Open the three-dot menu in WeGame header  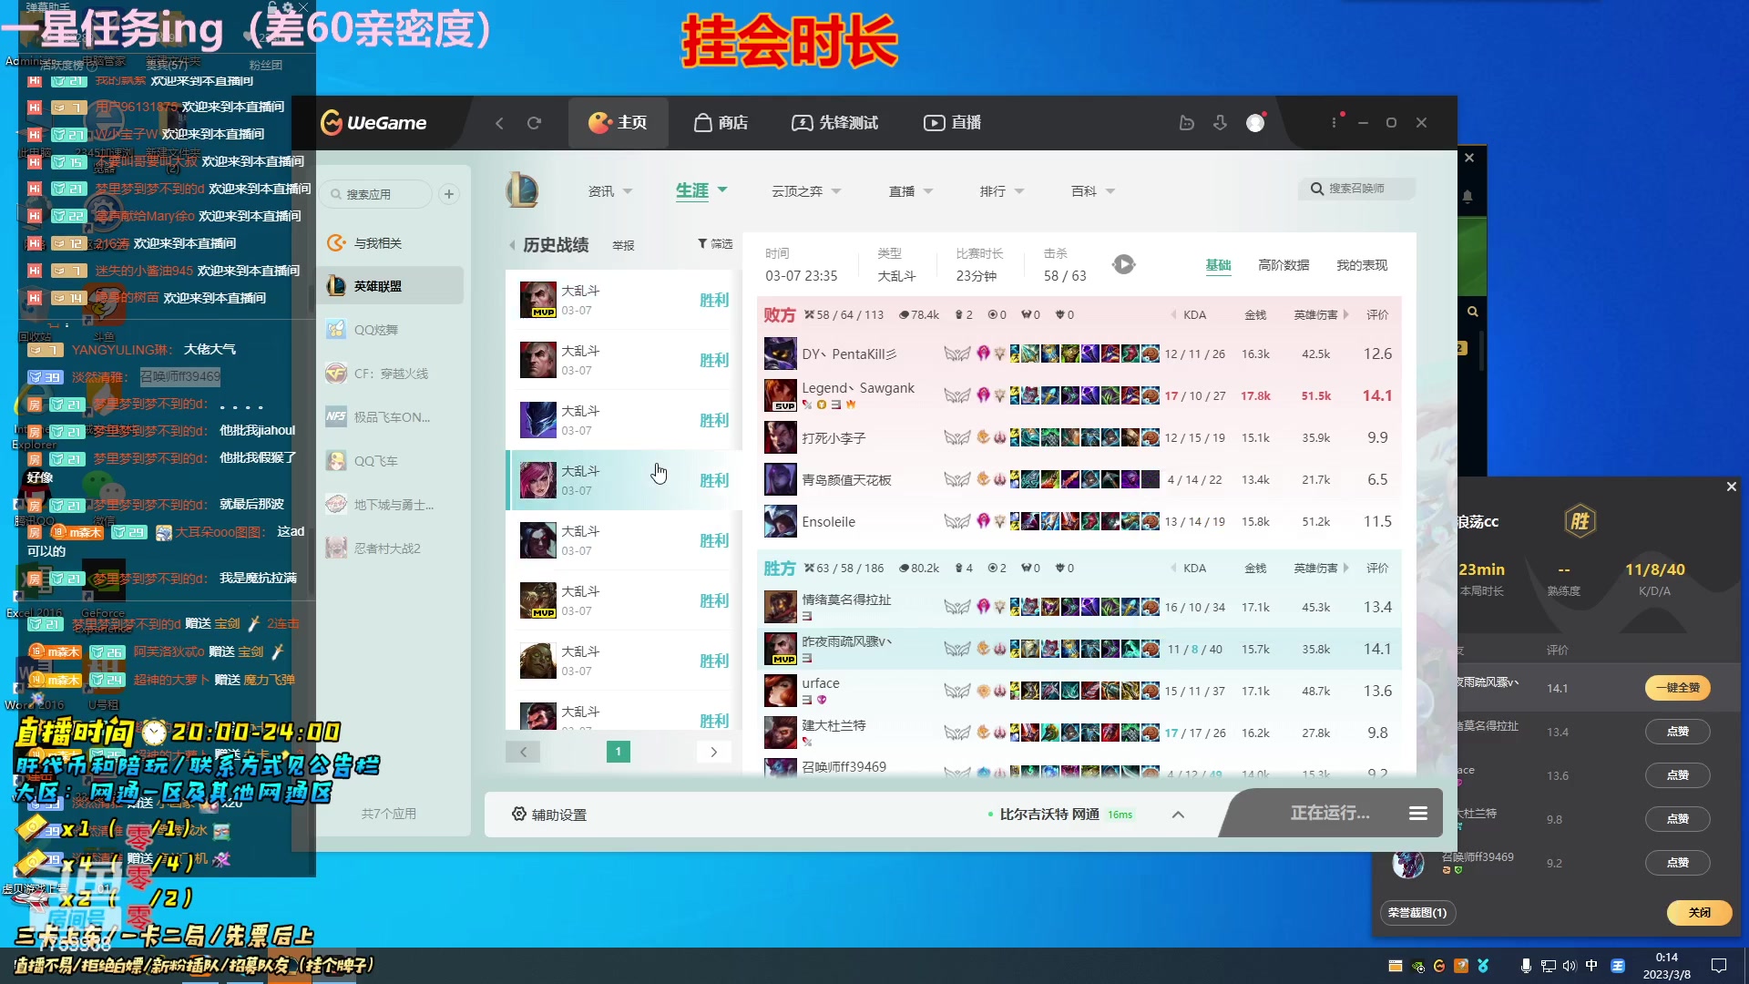tap(1335, 123)
